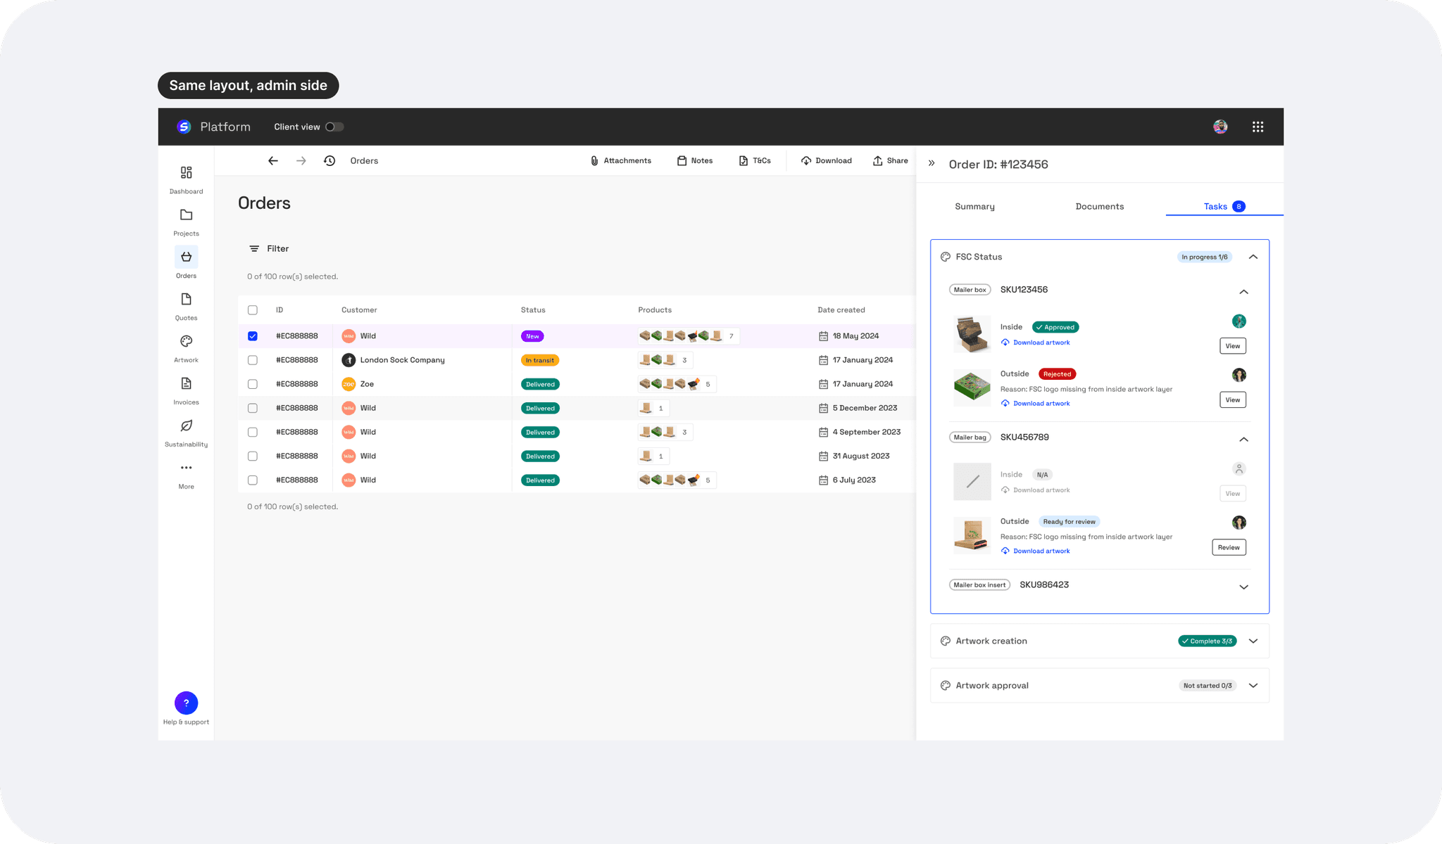Click the Artwork palette icon in the sidebar

tap(186, 342)
